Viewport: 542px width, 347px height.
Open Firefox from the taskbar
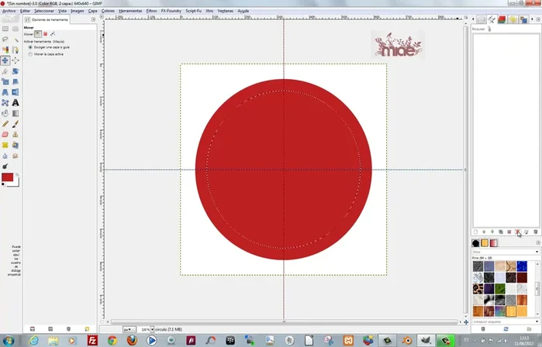tap(132, 340)
